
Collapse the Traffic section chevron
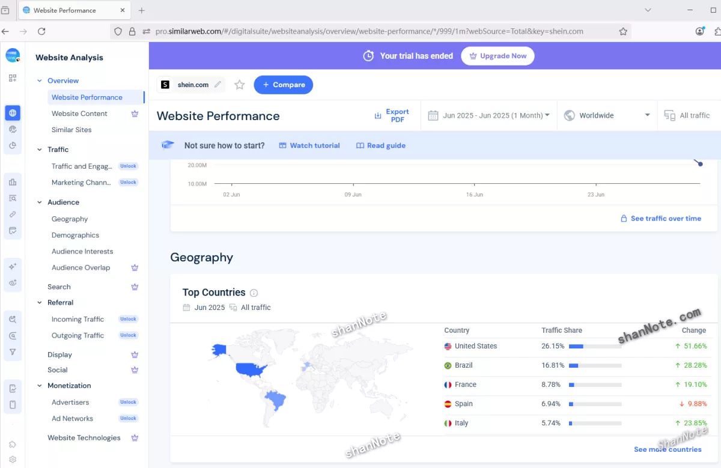[x=40, y=150]
